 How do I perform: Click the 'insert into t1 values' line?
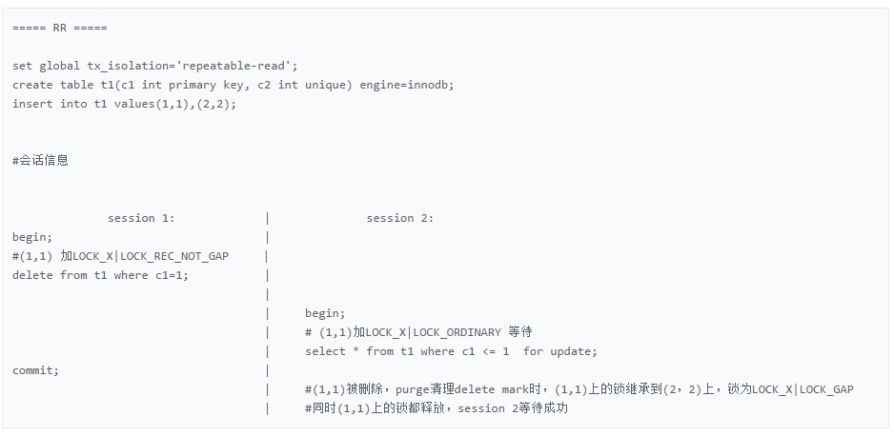click(124, 104)
